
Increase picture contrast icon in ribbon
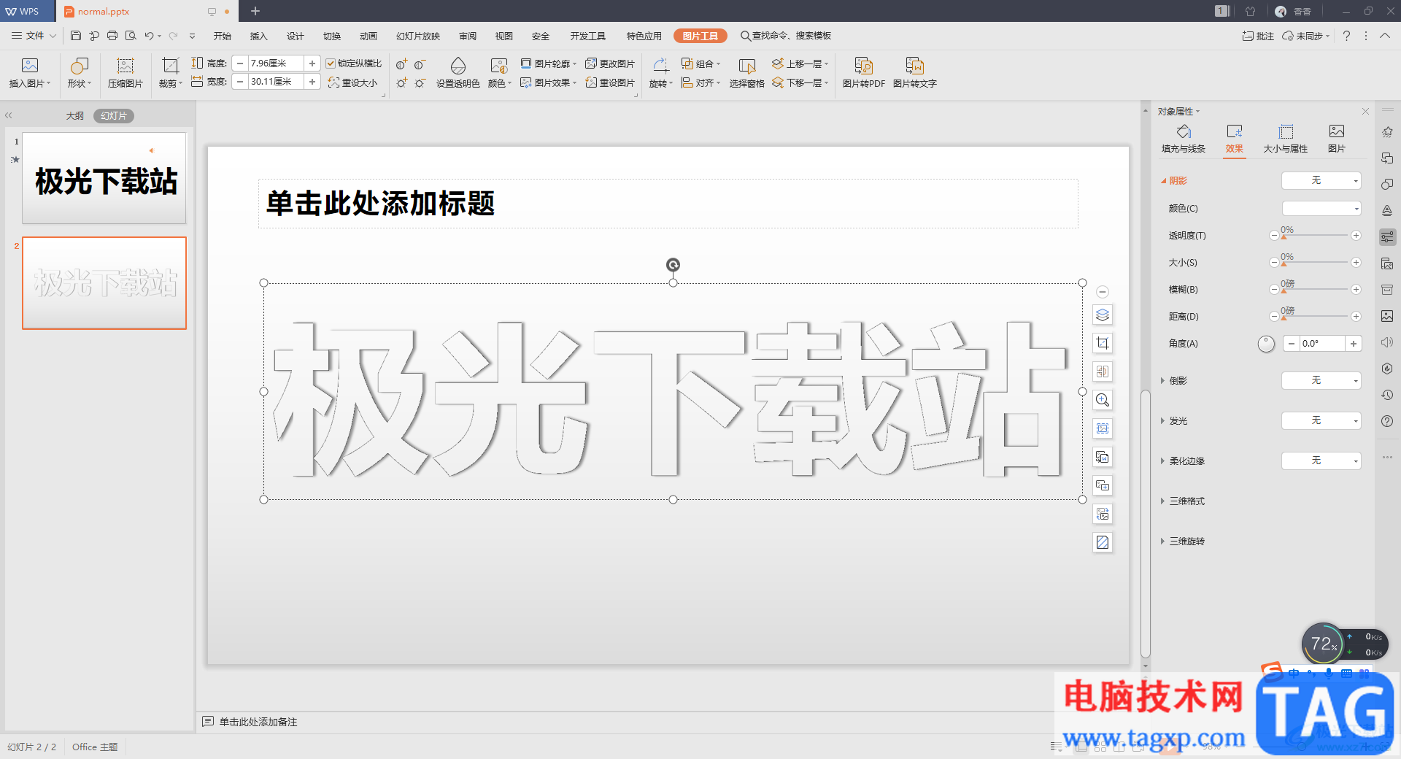(x=402, y=64)
